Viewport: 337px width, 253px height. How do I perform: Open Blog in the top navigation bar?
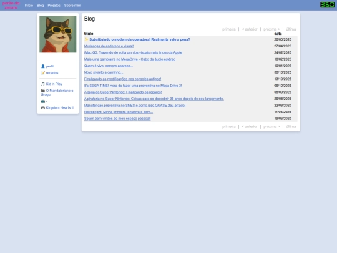coord(40,6)
